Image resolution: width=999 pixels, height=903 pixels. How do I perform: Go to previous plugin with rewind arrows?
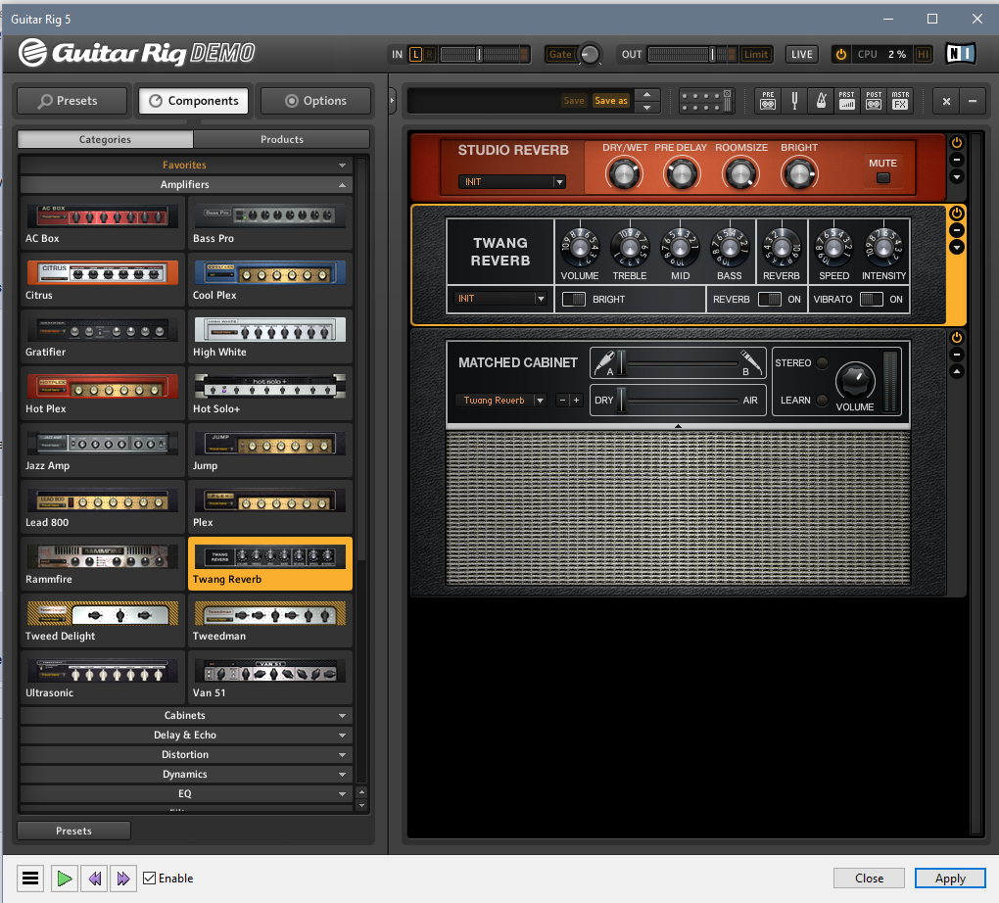point(95,879)
